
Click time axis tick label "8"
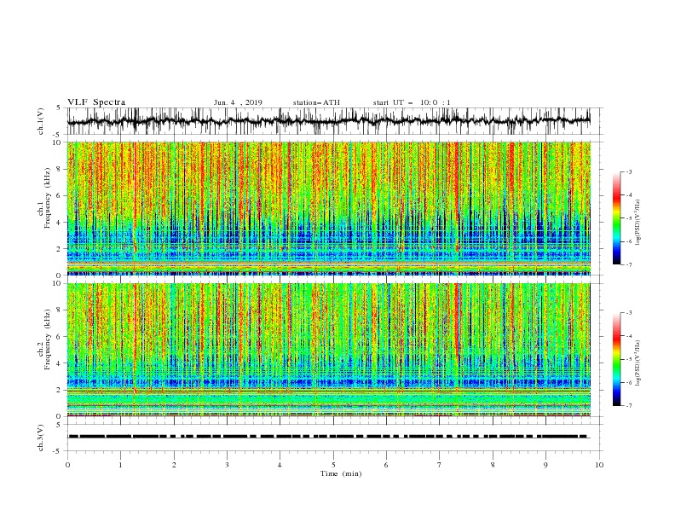pyautogui.click(x=493, y=465)
